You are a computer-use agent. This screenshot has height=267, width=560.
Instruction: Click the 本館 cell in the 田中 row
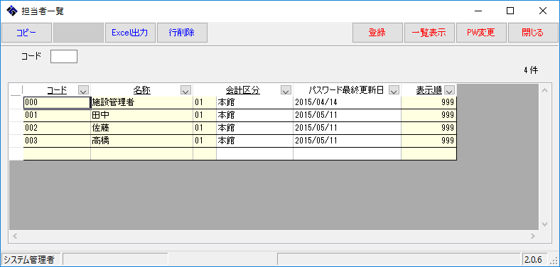[254, 115]
